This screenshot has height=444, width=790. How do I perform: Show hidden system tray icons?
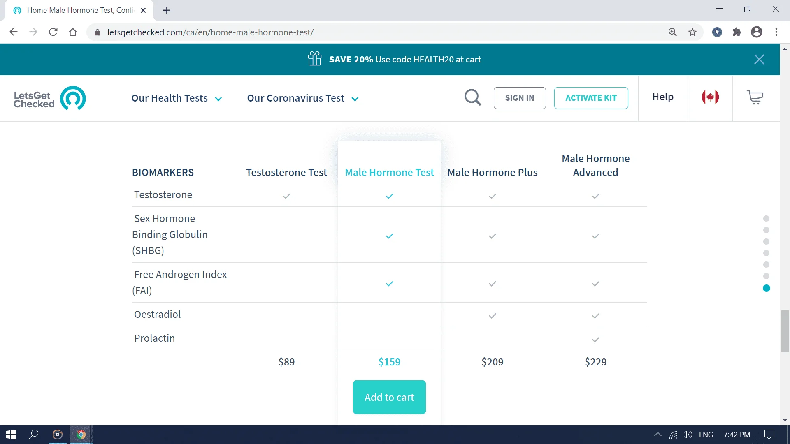(658, 435)
